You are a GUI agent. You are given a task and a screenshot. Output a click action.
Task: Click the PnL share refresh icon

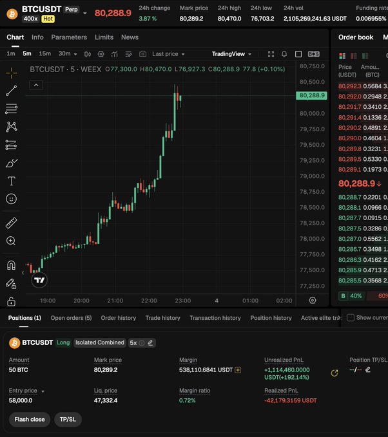(x=335, y=373)
